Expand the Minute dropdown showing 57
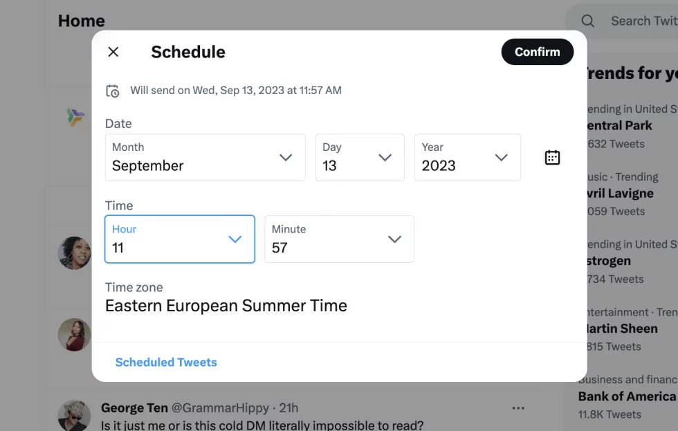This screenshot has height=431, width=678. click(338, 239)
